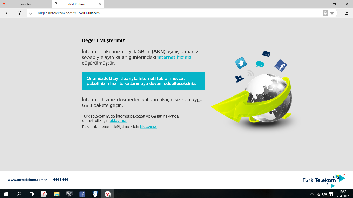Launch Facebook from the taskbar
Image resolution: width=353 pixels, height=198 pixels.
click(82, 194)
